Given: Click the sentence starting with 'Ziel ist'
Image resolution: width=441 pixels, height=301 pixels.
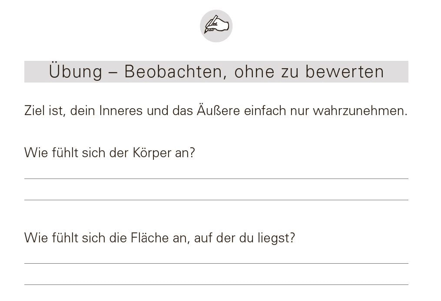Looking at the screenshot, I should pos(216,111).
